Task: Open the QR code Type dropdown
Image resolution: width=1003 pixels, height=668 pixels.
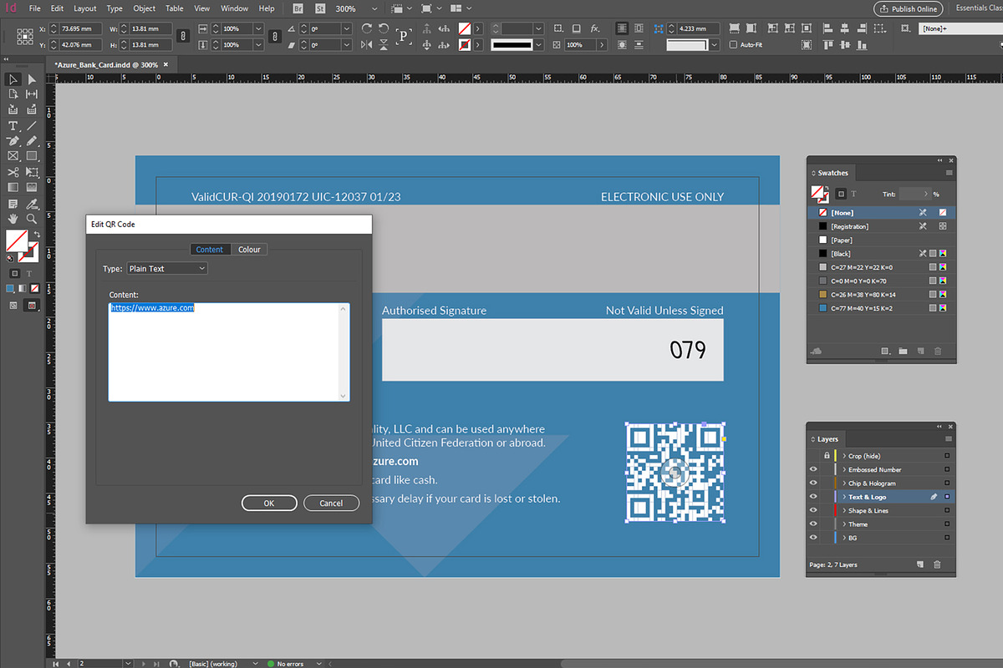Action: coord(166,269)
